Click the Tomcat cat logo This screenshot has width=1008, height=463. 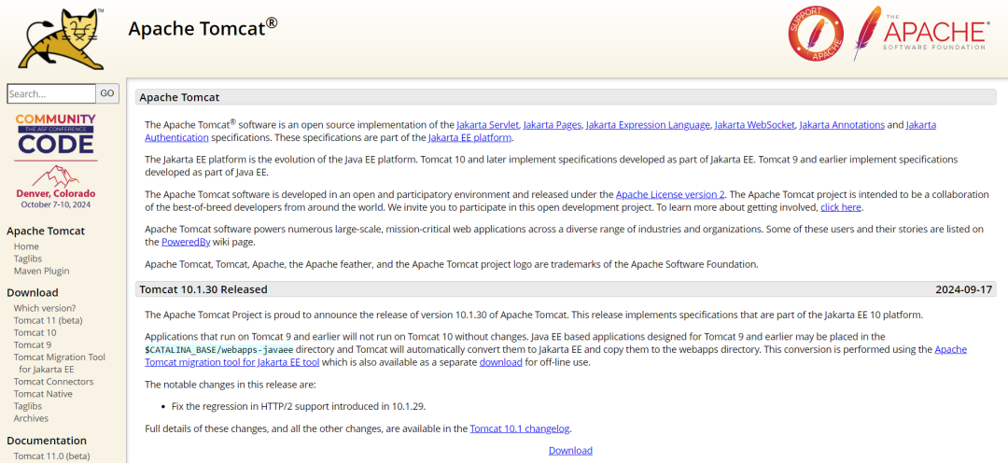pos(61,36)
